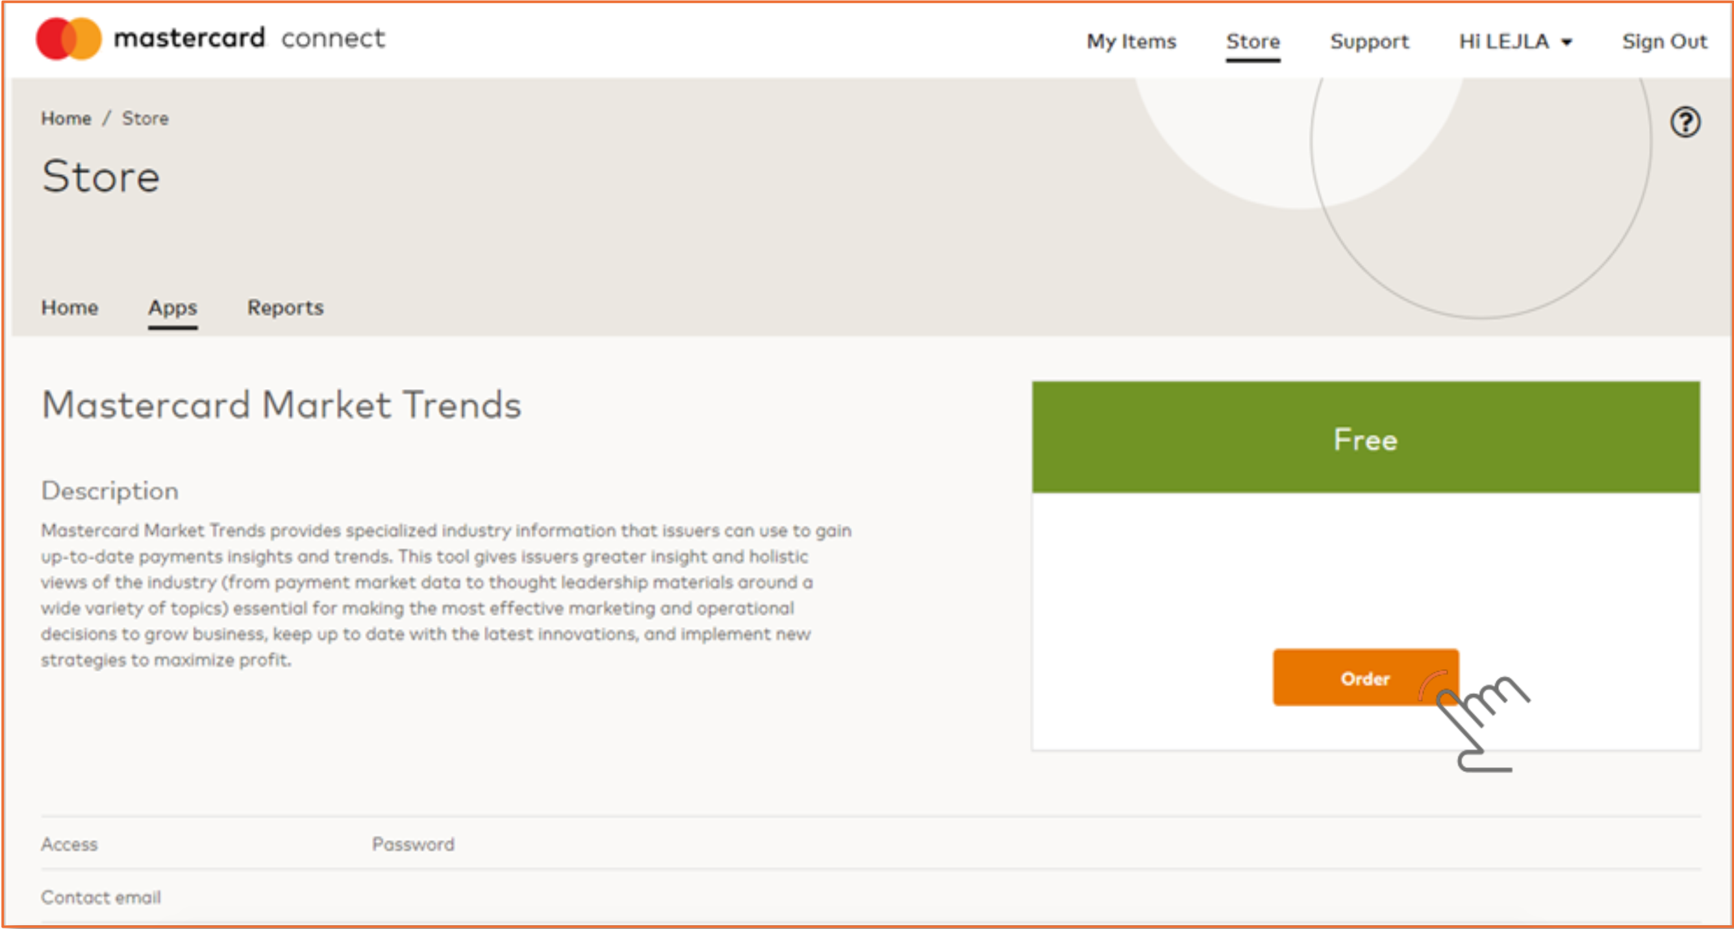Click the orange Order button
1734x929 pixels.
1365,678
